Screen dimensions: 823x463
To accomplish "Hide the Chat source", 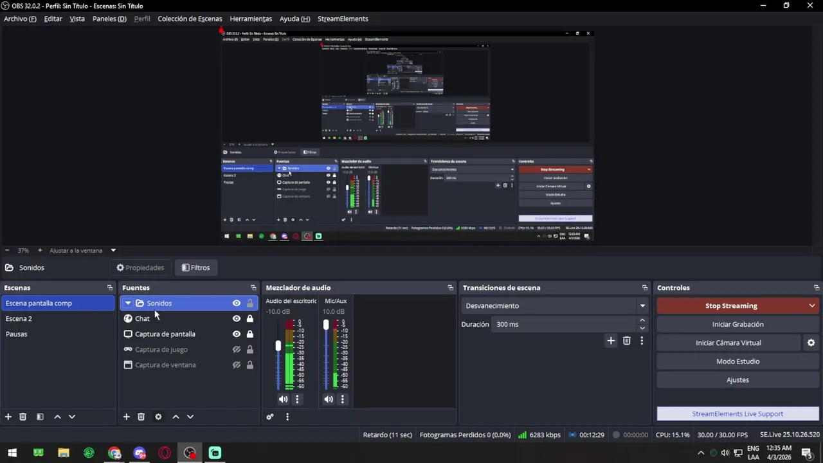I will pyautogui.click(x=237, y=318).
